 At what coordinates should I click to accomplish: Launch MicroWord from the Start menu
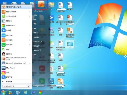[x=16, y=68]
